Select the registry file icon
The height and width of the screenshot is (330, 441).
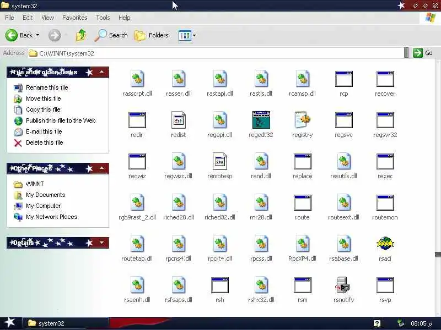click(302, 120)
